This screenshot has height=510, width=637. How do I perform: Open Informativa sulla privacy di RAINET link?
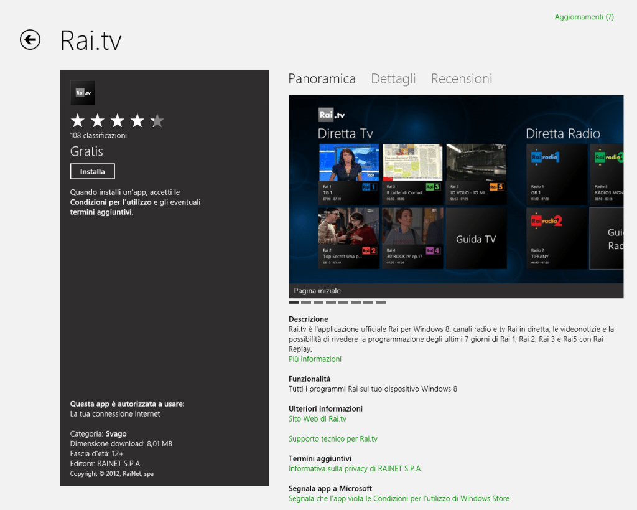[355, 469]
